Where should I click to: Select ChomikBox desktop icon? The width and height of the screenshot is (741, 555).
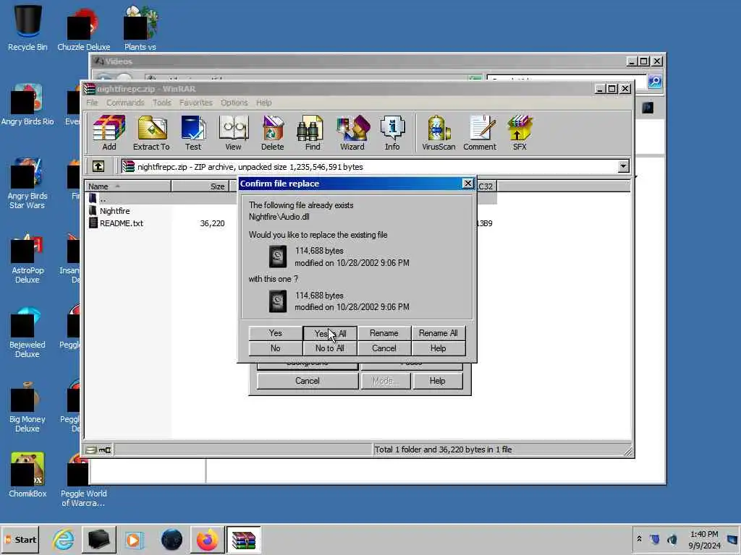click(27, 476)
